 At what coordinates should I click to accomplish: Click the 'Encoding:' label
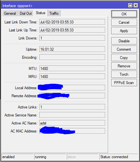(30, 57)
